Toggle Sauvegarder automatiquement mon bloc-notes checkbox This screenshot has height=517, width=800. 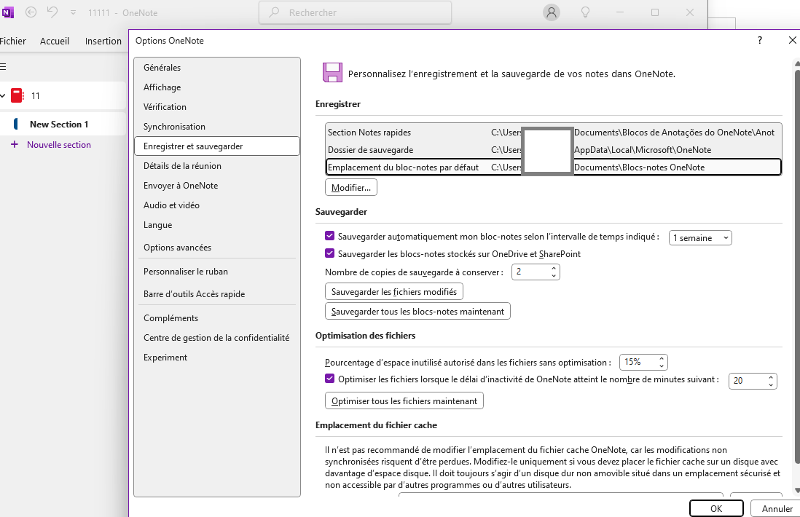[x=329, y=236]
